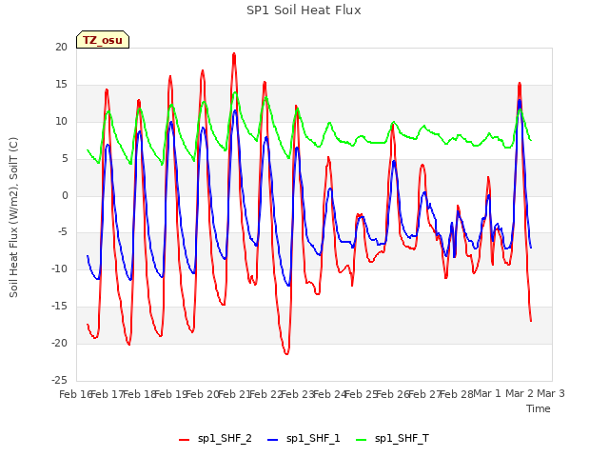Click the x-axis date label Feb 16

tap(75, 394)
